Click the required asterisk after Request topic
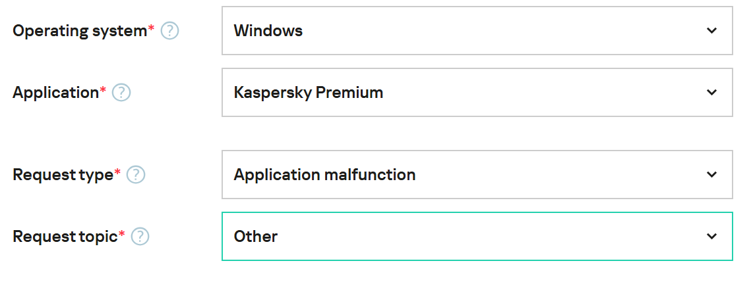Screen dimensions: 753x284 coord(121,234)
